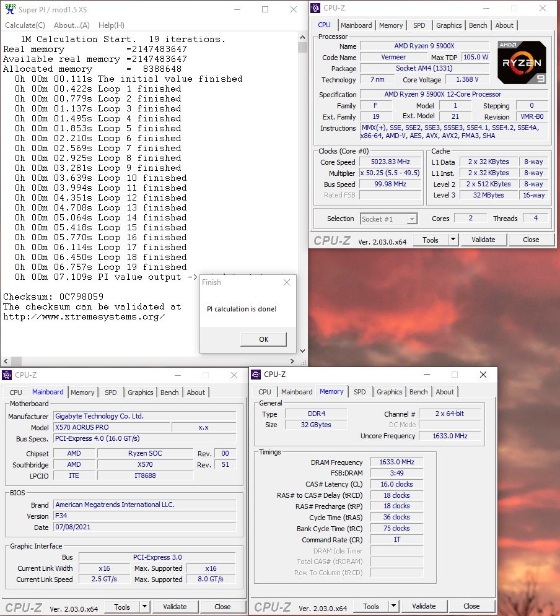Select About tab in CPU-Z CPU window
This screenshot has width=560, height=616.
click(504, 25)
